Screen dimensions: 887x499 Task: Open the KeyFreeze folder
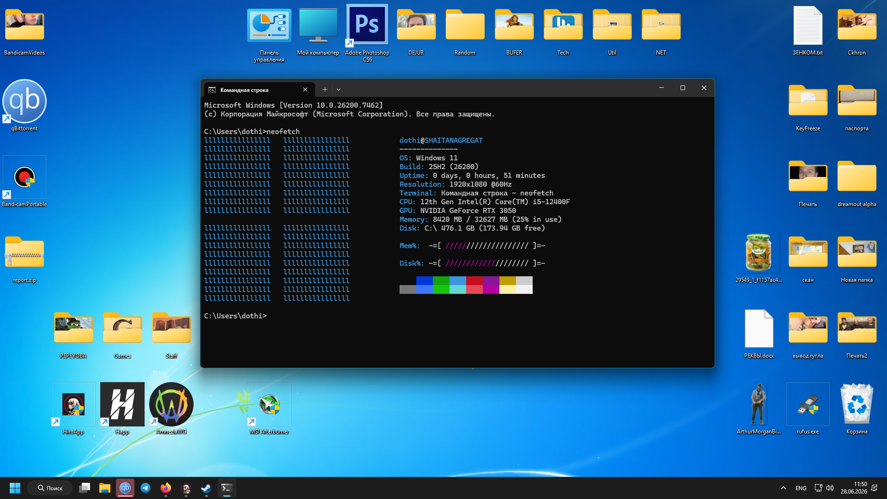(x=808, y=107)
